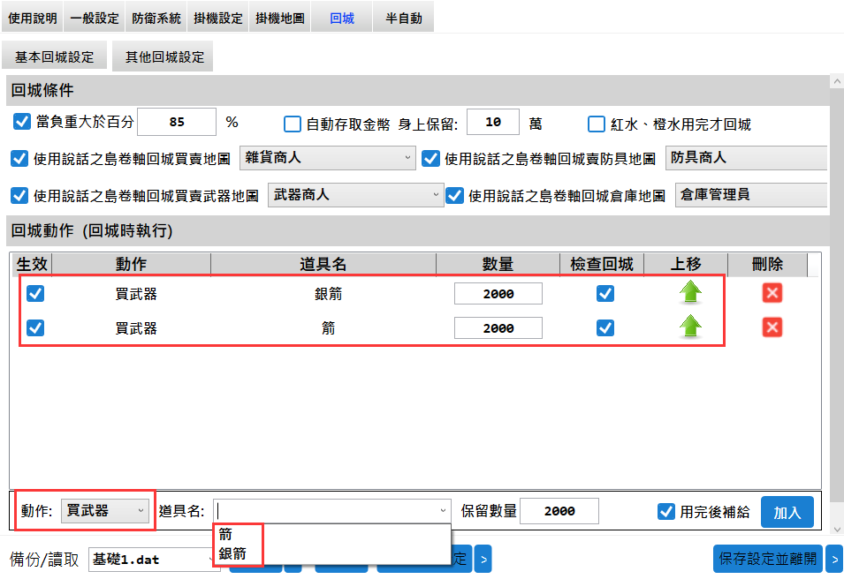Open the 雜貨商人 dropdown
This screenshot has height=579, width=844.
coord(327,158)
